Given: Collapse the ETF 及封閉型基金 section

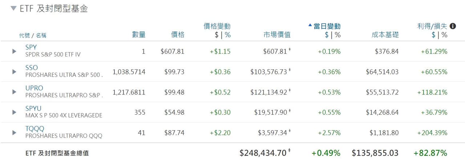Looking at the screenshot, I should 13,8.
